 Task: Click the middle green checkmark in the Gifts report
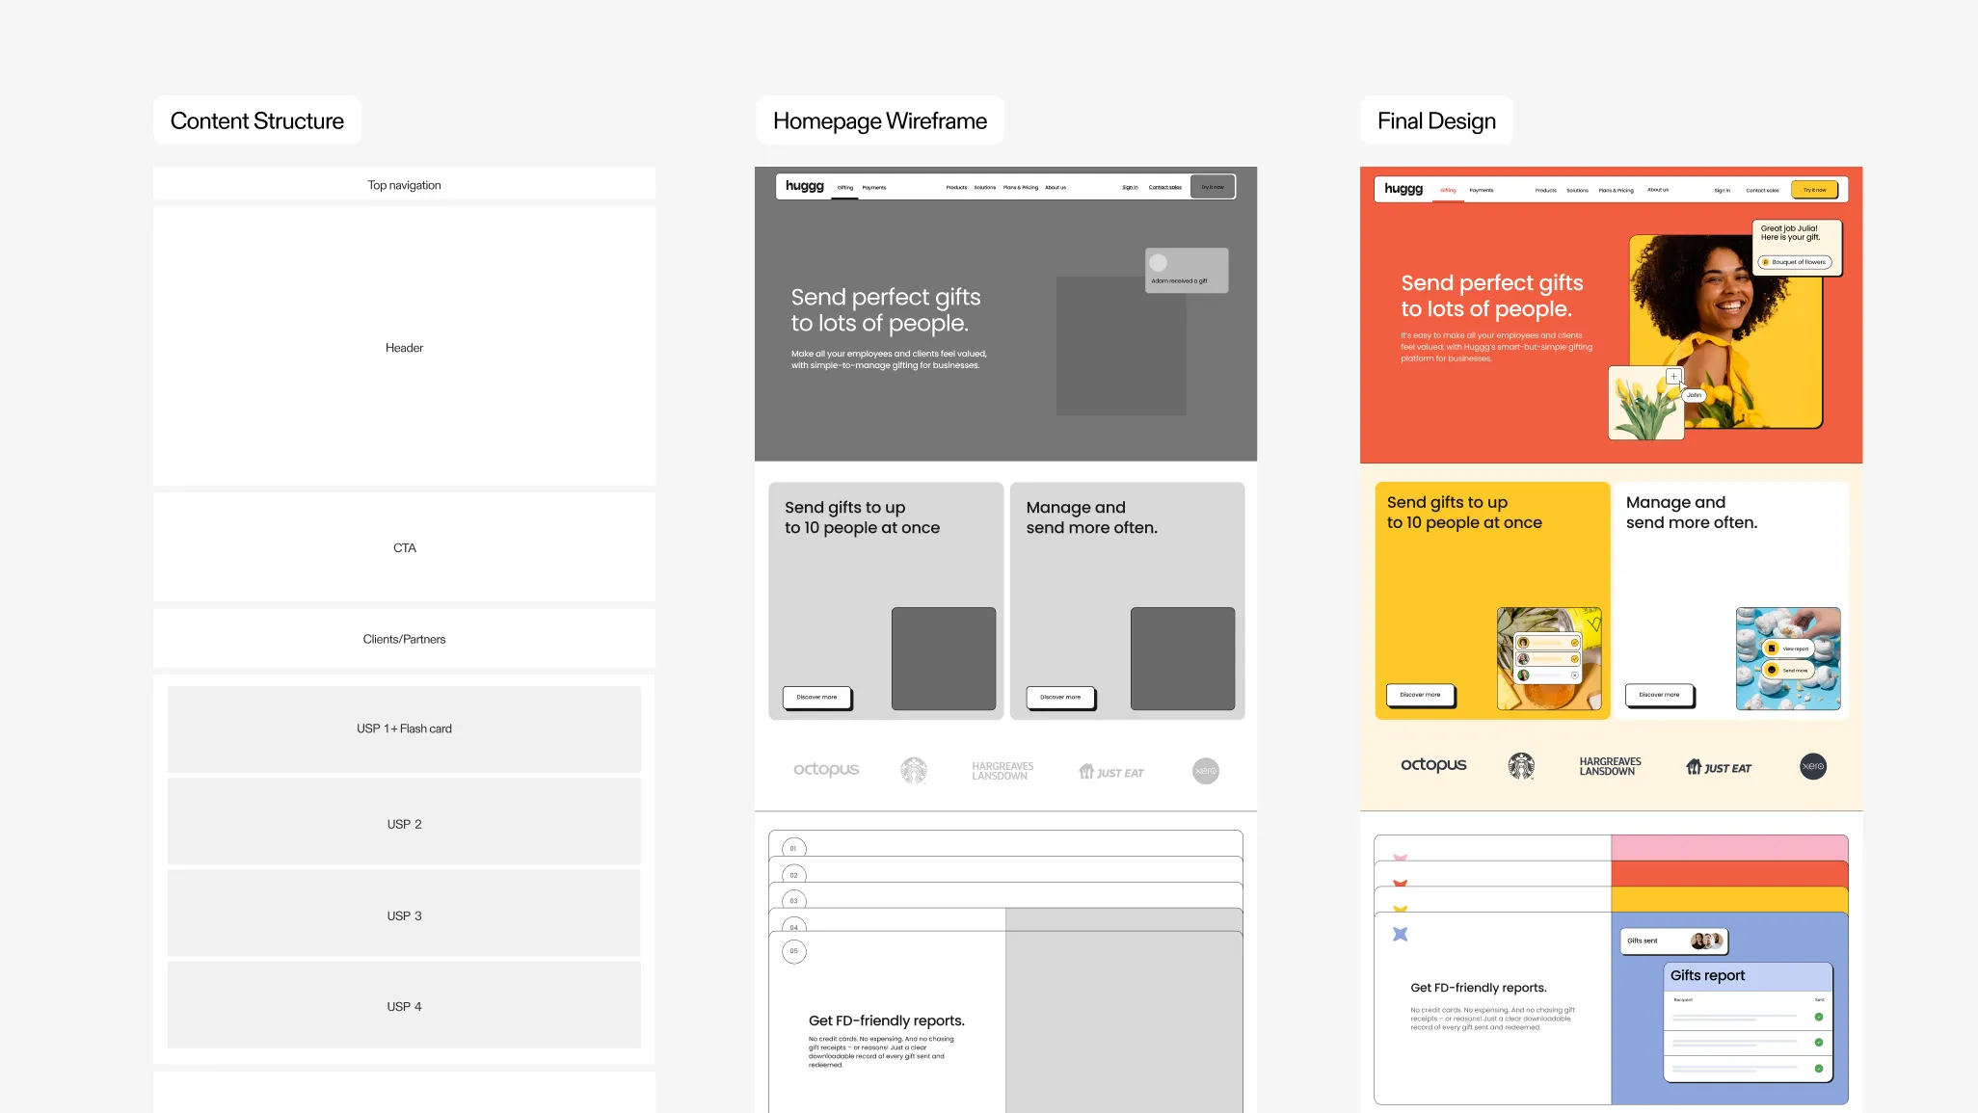(1819, 1042)
